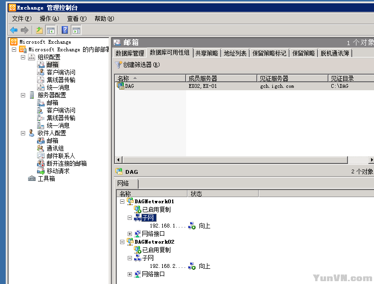Click the Microsoft Exchange root node icon

click(14, 42)
